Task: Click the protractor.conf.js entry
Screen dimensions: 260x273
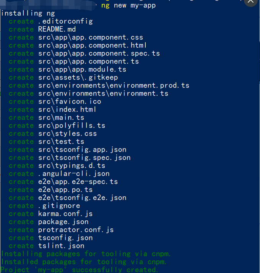Action: (76, 230)
